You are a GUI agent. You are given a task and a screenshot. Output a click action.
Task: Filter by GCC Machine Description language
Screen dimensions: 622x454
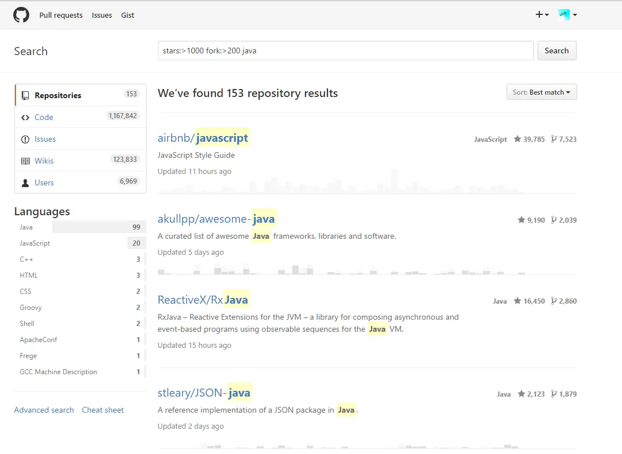coord(80,371)
